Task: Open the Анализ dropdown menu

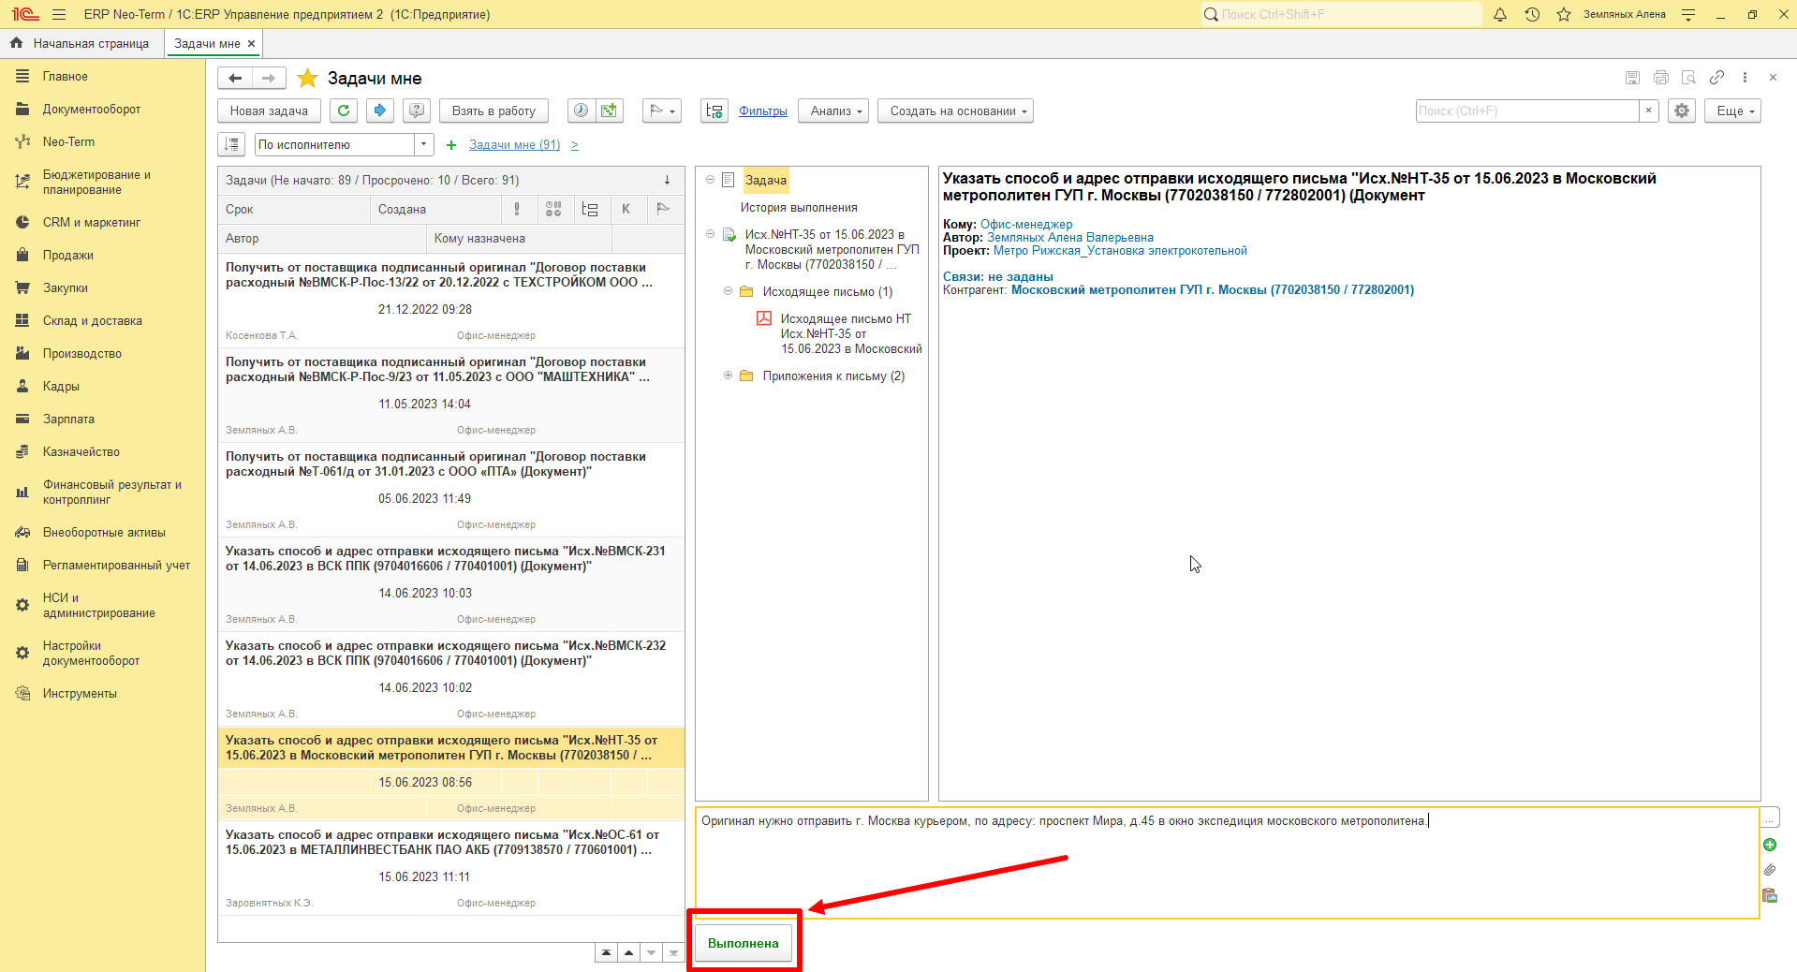Action: click(835, 110)
